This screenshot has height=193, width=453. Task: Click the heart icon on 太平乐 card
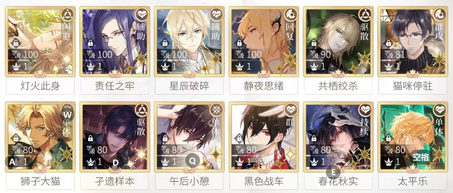(440, 109)
